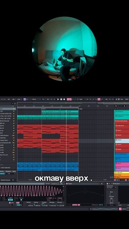
Task: Switch to the Sample tab in Simpler
Action: pyautogui.click(x=48, y=184)
